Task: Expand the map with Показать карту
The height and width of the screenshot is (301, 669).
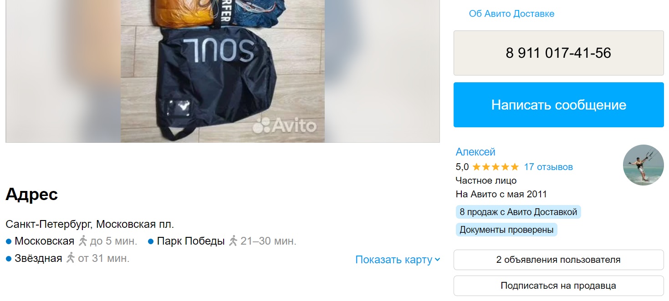Action: tap(393, 260)
